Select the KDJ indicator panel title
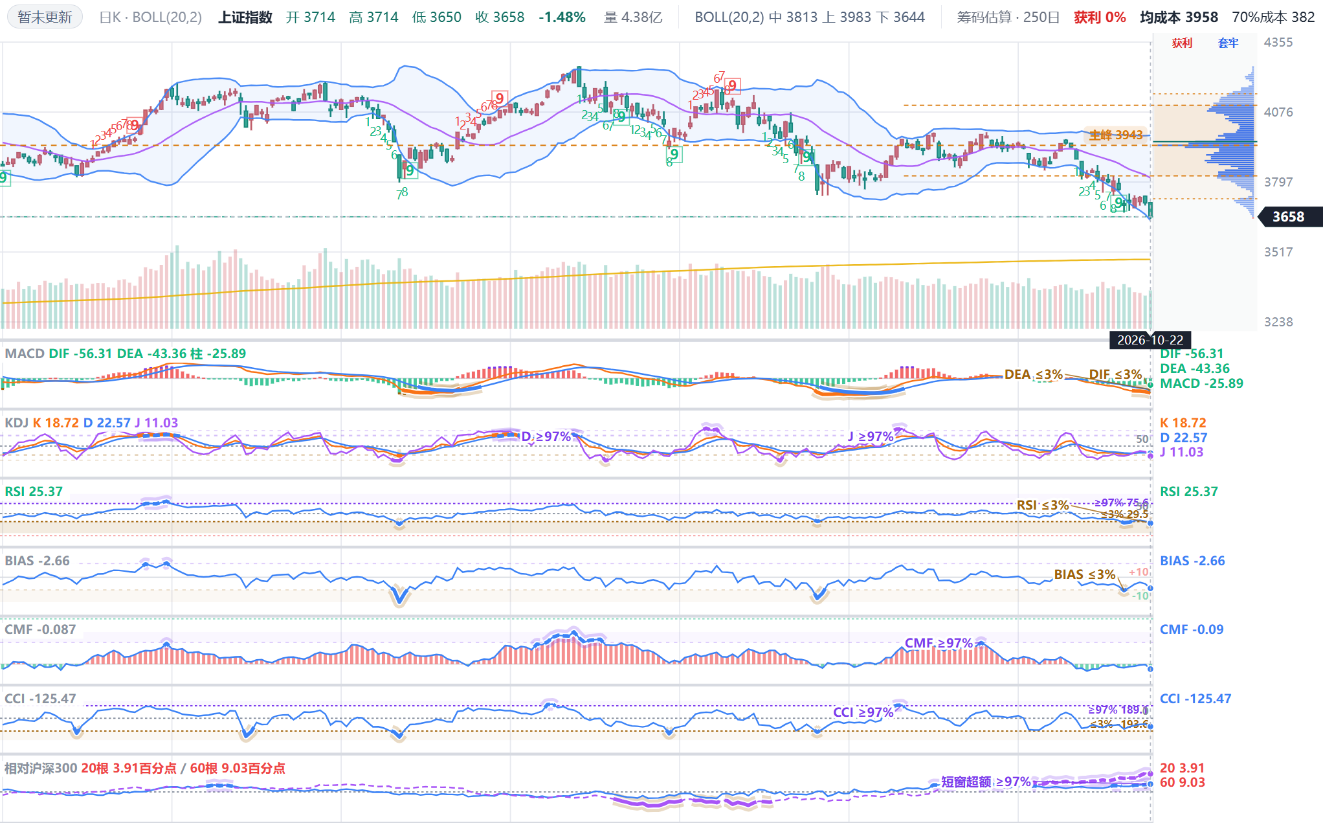The width and height of the screenshot is (1323, 823). point(17,423)
